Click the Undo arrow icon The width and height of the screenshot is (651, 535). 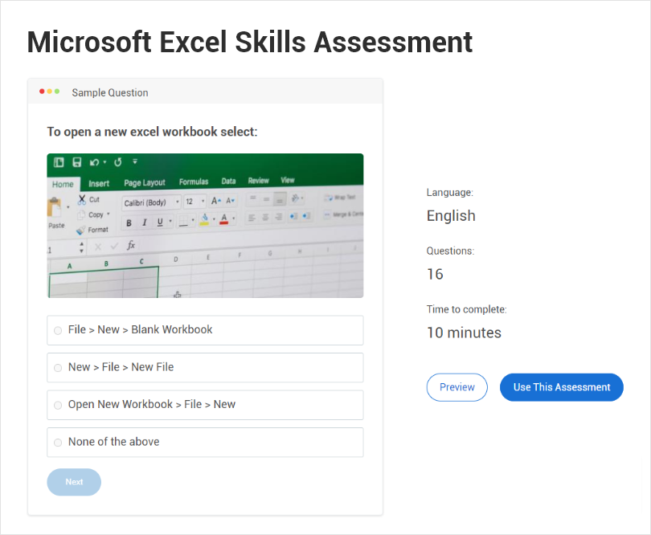click(96, 162)
